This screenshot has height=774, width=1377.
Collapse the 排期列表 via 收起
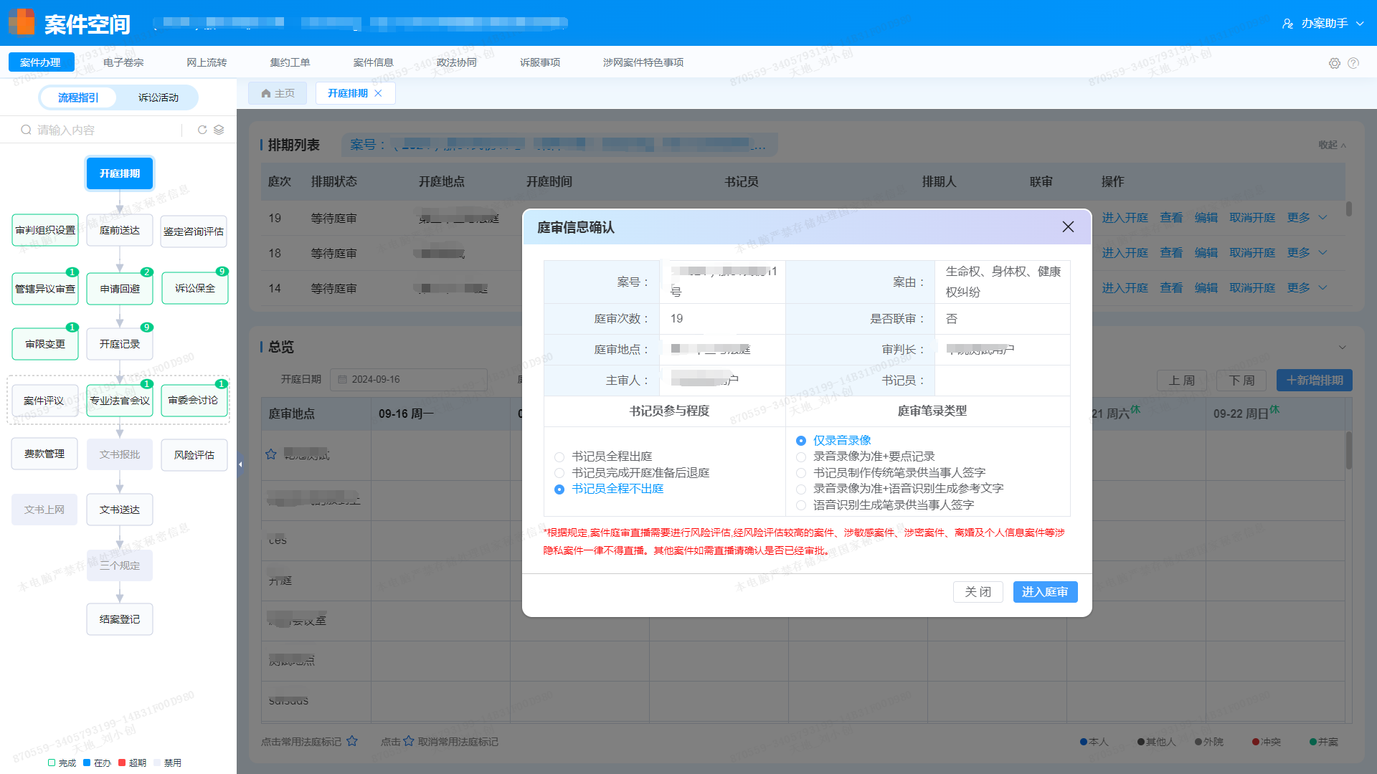(1328, 144)
